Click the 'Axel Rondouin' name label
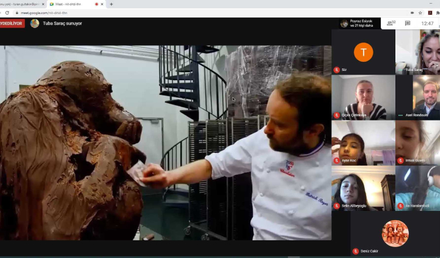This screenshot has height=258, width=440. click(416, 115)
